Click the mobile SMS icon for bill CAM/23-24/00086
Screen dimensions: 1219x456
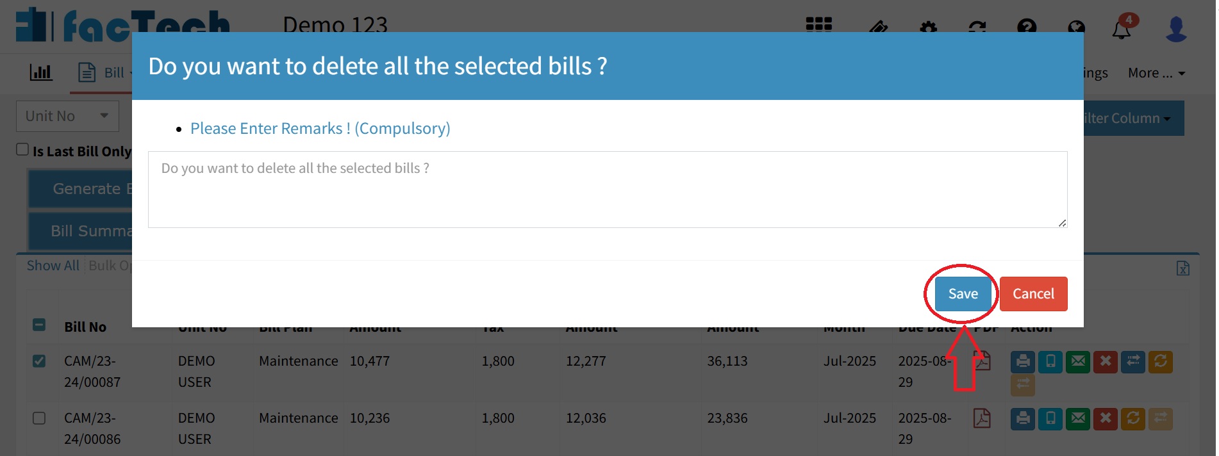1050,419
